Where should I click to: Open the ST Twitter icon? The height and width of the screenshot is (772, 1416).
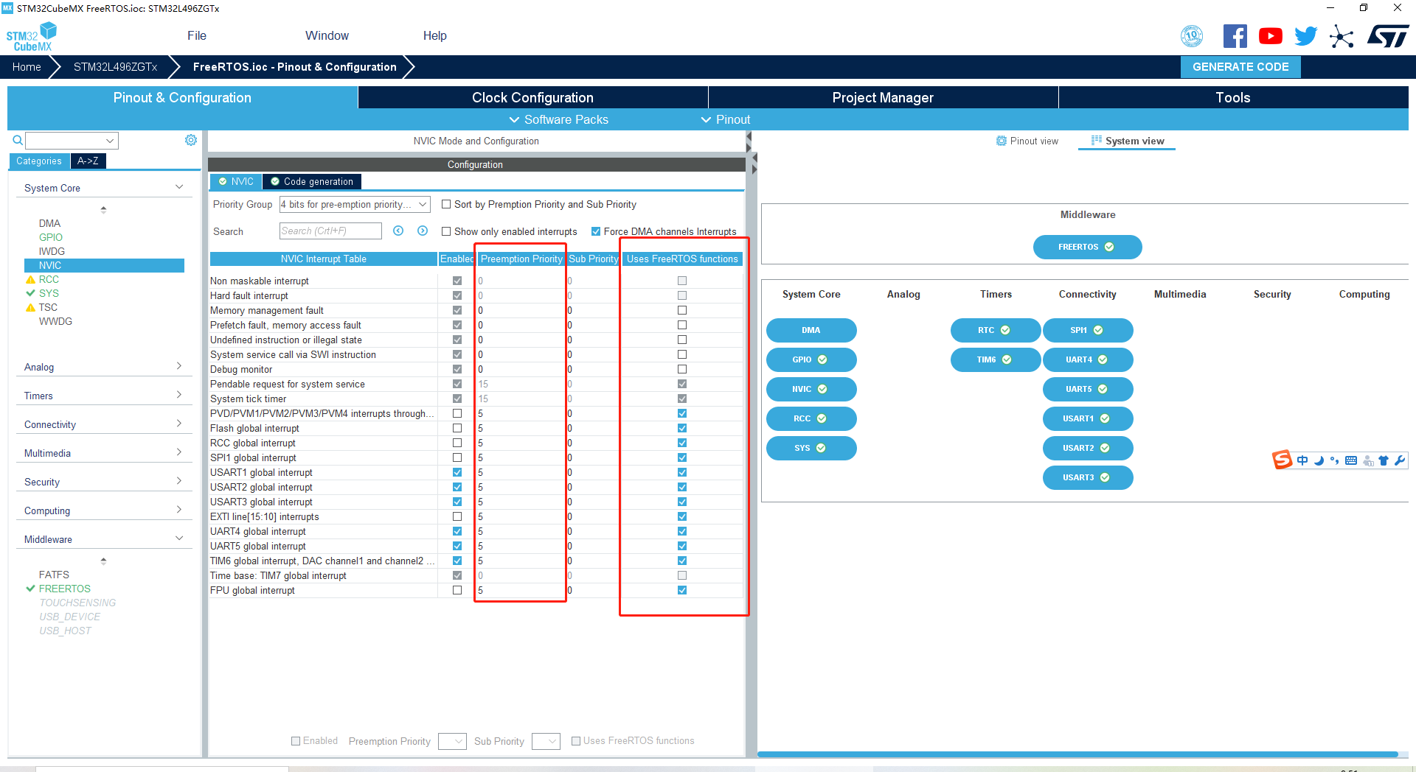click(1306, 36)
